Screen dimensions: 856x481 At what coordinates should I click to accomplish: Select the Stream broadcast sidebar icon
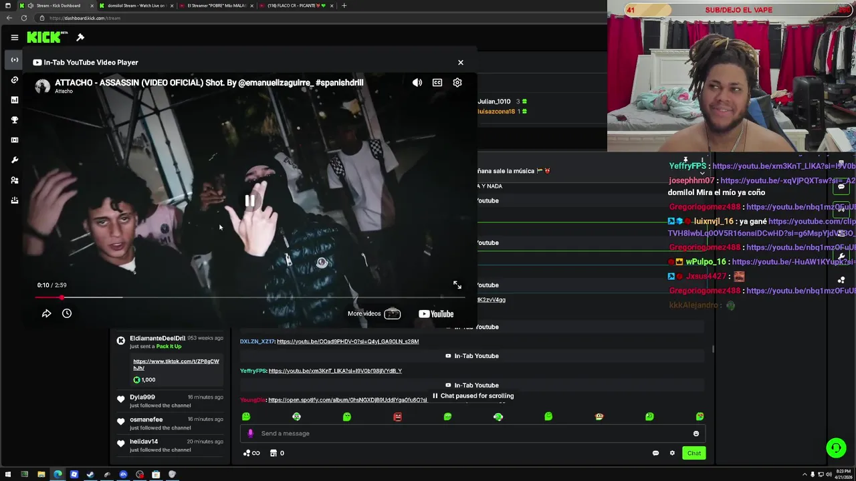coord(14,60)
